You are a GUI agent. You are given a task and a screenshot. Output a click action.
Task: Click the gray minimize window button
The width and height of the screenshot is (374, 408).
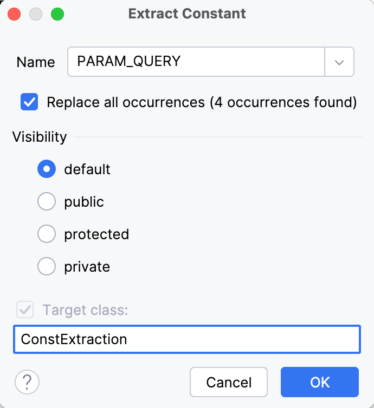[36, 14]
